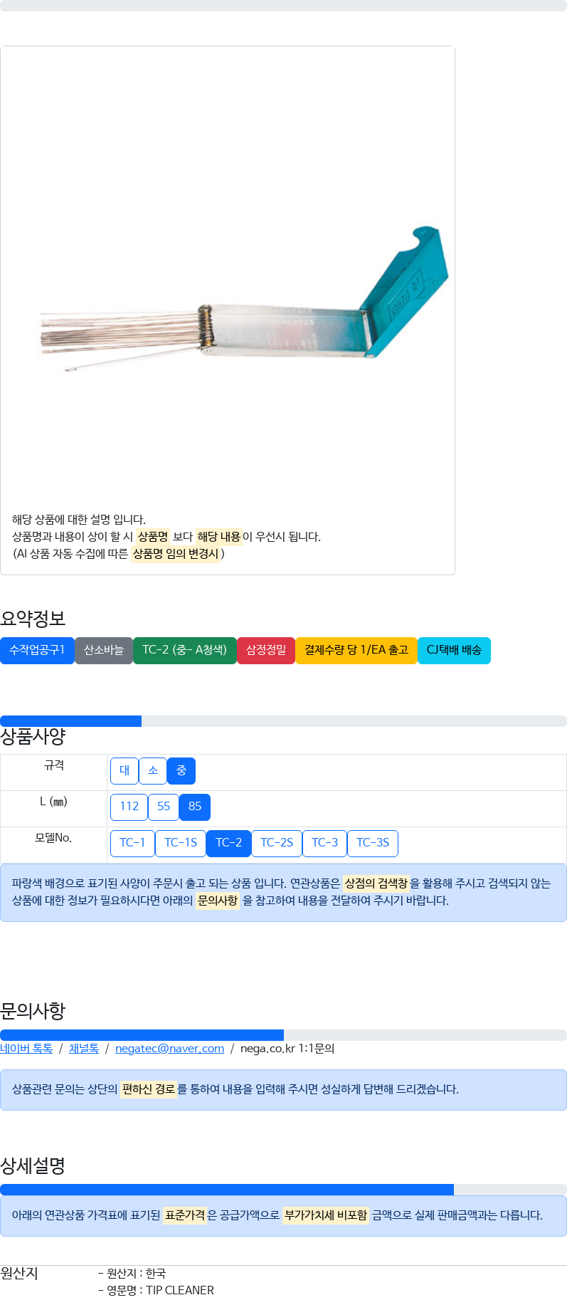The image size is (567, 1300).
Task: Choose length 85 mm
Action: [195, 807]
